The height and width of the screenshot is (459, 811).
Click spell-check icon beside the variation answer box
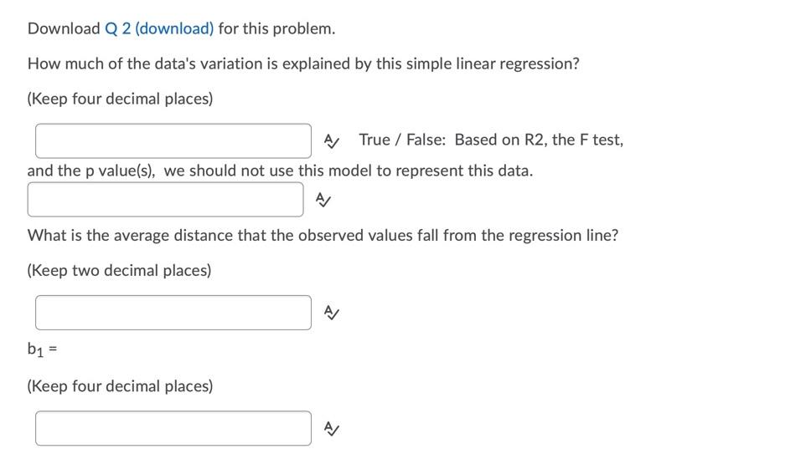[x=330, y=140]
